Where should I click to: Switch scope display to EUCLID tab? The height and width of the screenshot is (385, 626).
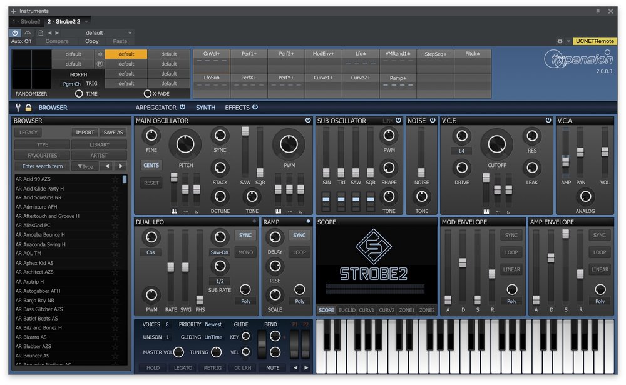tap(347, 310)
